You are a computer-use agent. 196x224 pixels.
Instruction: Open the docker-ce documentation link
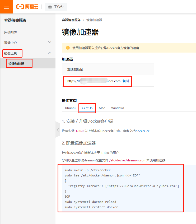[x=143, y=131]
